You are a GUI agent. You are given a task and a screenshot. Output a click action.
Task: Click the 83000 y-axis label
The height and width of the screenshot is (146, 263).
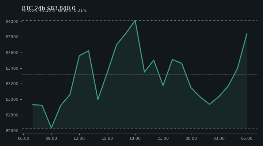point(12,99)
